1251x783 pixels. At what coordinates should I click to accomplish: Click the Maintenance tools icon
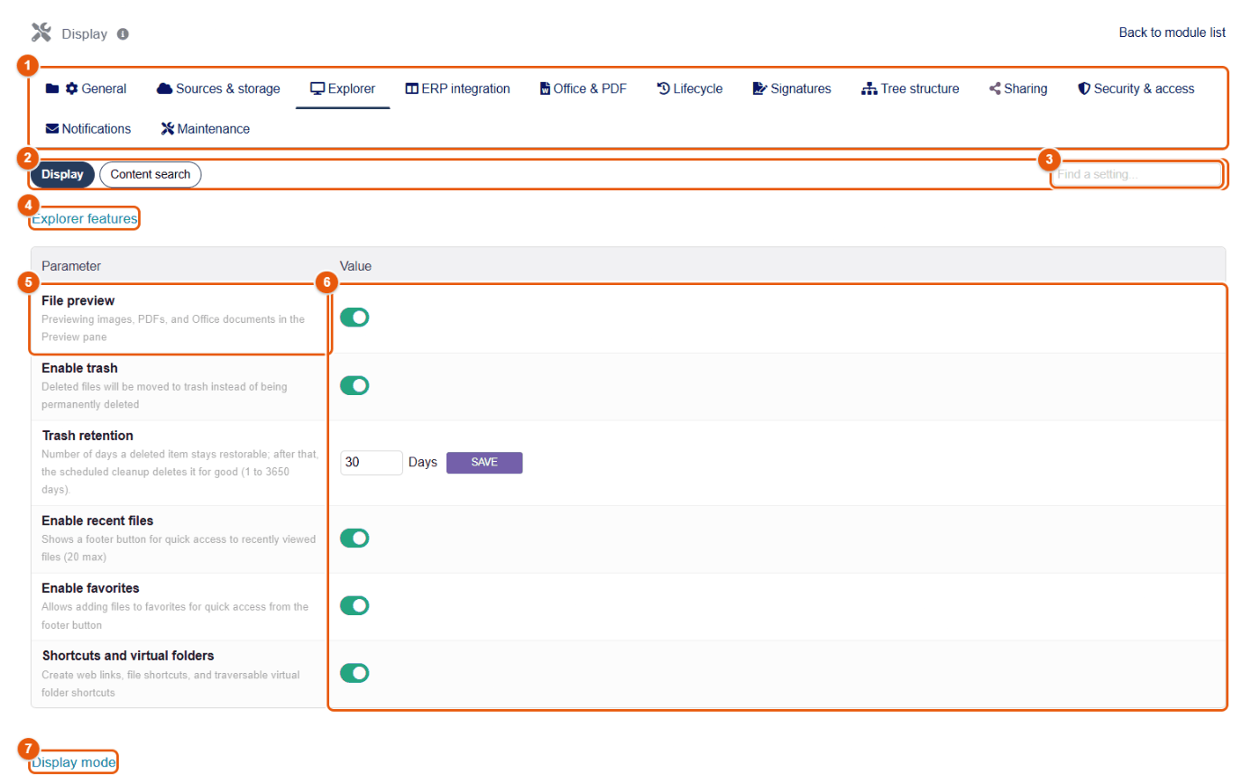[168, 129]
